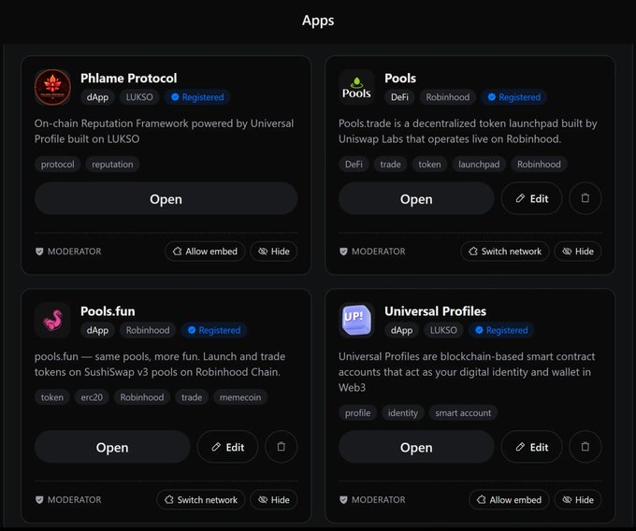The height and width of the screenshot is (531, 636).
Task: Open the Pools app
Action: tap(416, 198)
